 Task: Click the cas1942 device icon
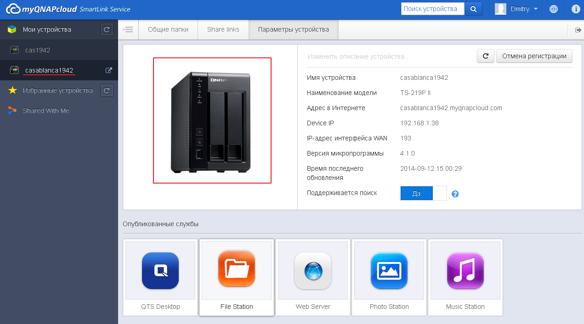coord(14,50)
